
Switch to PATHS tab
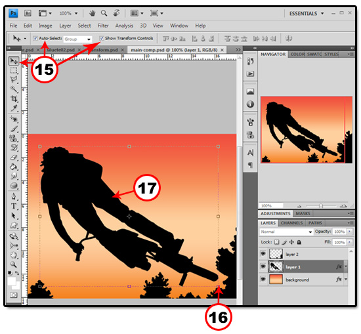(315, 223)
